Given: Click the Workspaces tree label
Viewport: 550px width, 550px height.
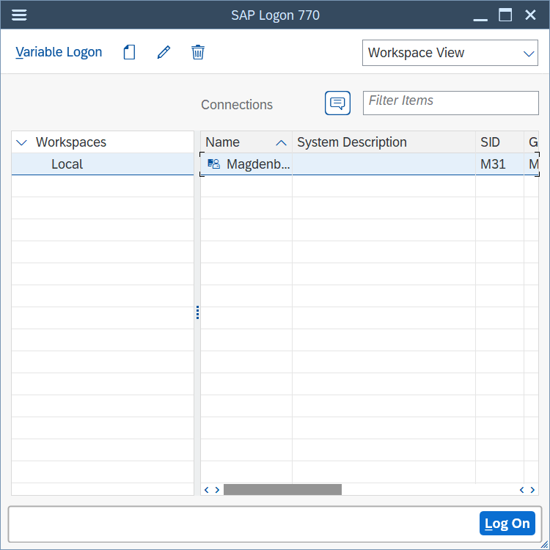Looking at the screenshot, I should point(71,142).
